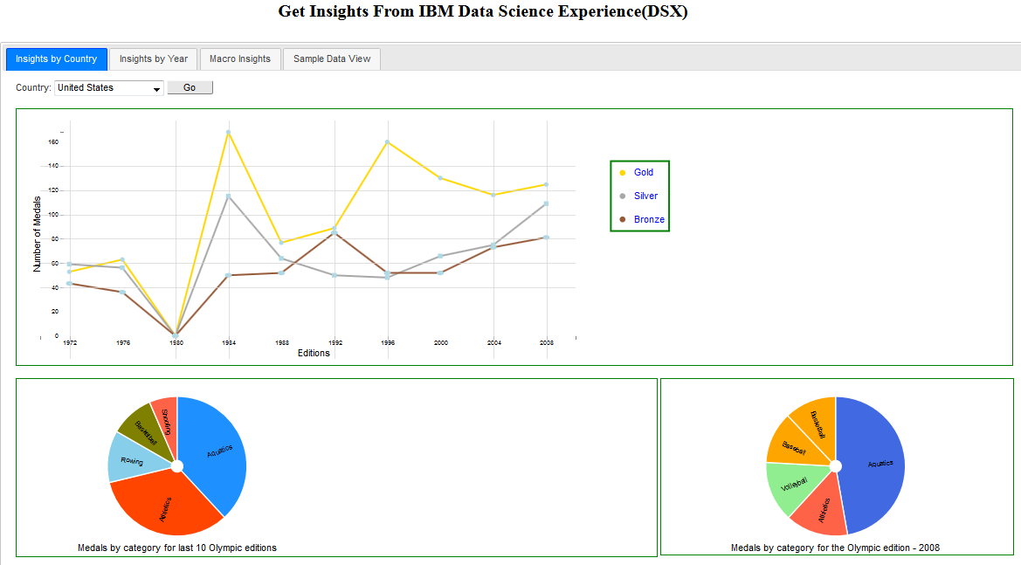Screen dimensions: 1021x565
Task: Click the Silver data point for 2008
Action: coord(547,203)
